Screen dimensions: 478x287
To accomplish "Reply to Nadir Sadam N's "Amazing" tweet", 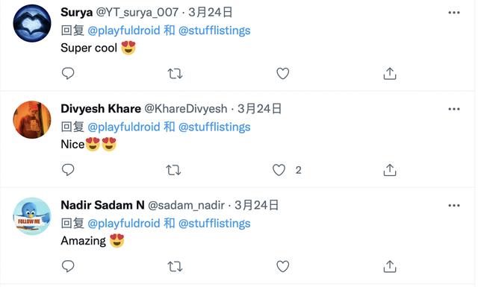I will click(68, 266).
